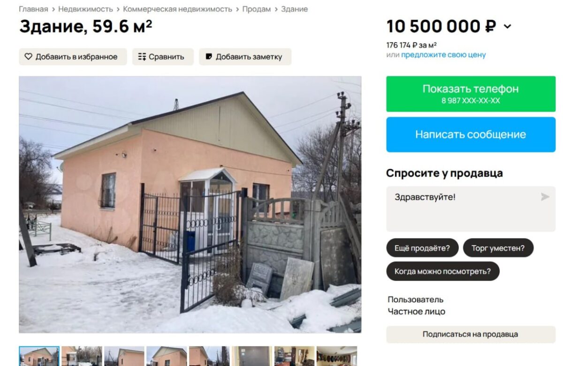Click the note icon in Добавить заметку
The height and width of the screenshot is (366, 563).
[209, 57]
